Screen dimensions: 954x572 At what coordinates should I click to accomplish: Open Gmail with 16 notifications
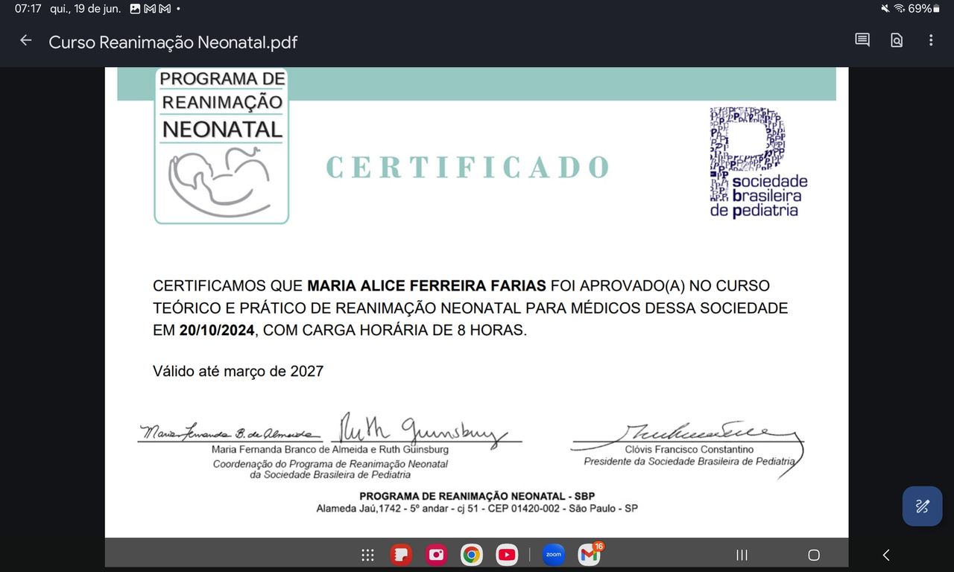point(589,555)
